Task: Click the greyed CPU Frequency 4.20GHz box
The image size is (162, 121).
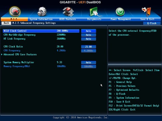Action: coord(88,51)
